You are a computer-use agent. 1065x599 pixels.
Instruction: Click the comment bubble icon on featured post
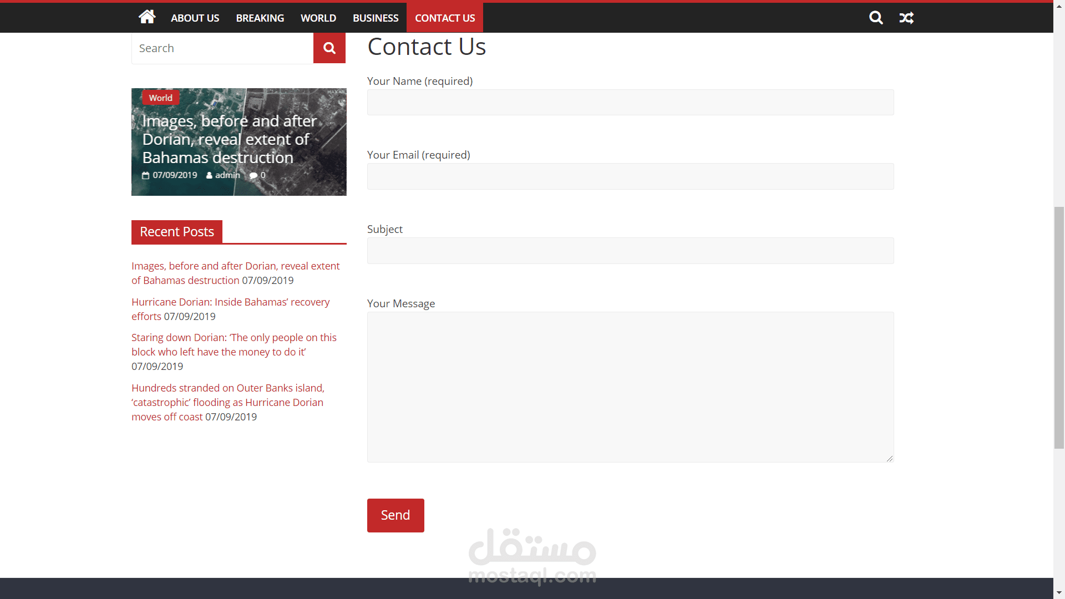[x=253, y=175]
